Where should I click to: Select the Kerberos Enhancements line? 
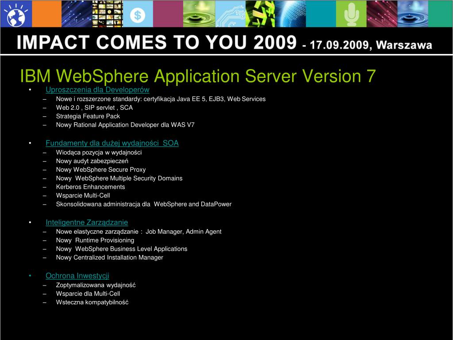click(x=90, y=187)
